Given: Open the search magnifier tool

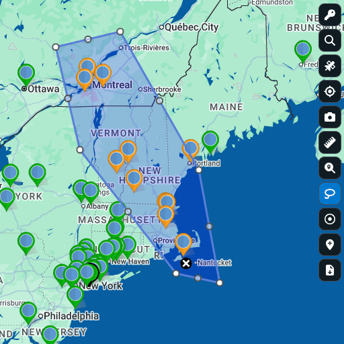Looking at the screenshot, I should (x=330, y=40).
